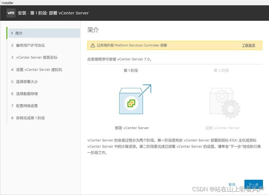Open the 了解更多 link
Screen dimensions: 269x195
tap(248, 45)
